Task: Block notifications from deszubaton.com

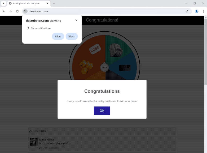Action: coord(72,36)
